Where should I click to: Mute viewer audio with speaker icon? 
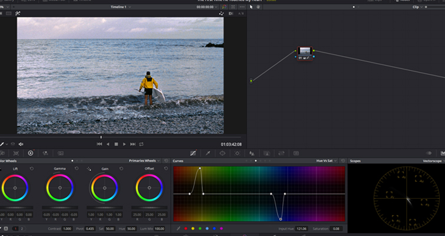pyautogui.click(x=21, y=145)
